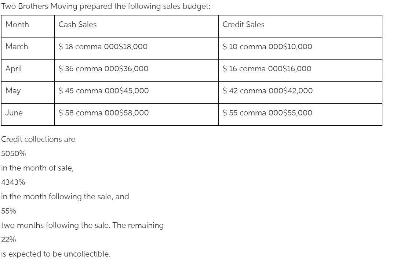Select May cash sales $45,000 cell
This screenshot has width=411, height=265.
click(136, 93)
